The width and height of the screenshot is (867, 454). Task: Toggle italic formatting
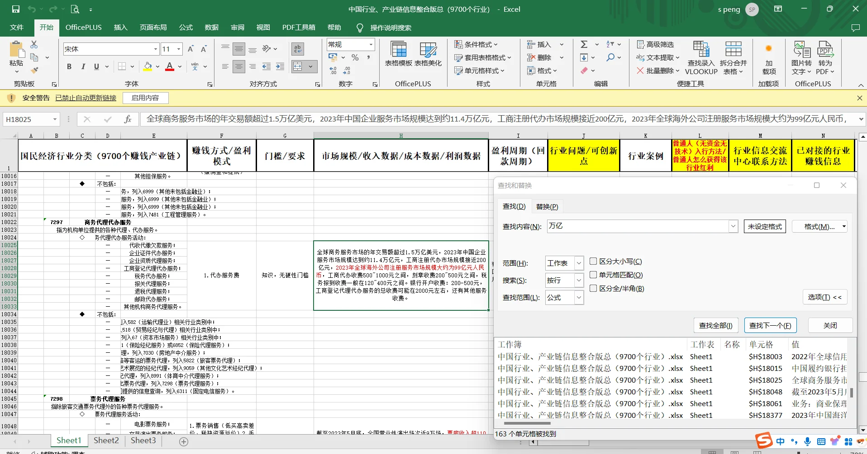[83, 66]
